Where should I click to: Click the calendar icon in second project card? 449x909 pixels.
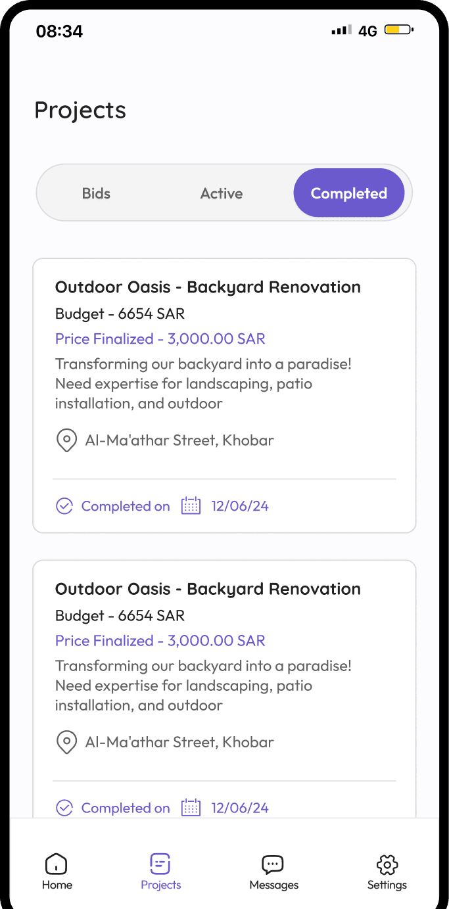pyautogui.click(x=191, y=808)
